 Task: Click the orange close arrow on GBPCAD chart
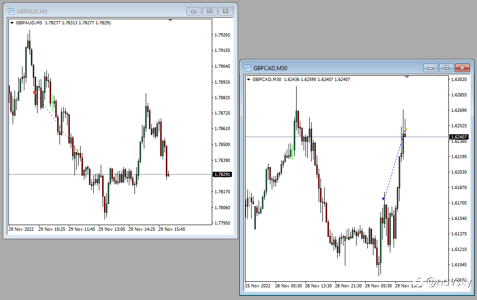point(405,130)
